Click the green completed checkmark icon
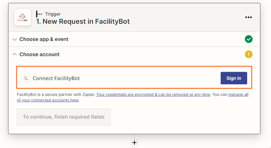Screen dimensions: 271x148 coord(248,39)
